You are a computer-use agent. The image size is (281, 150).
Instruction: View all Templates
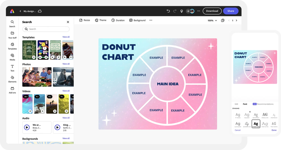pyautogui.click(x=66, y=37)
